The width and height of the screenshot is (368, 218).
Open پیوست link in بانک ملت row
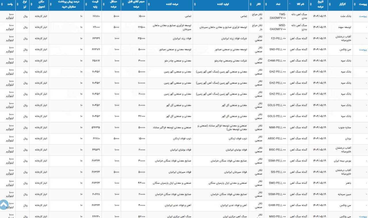coord(363,16)
